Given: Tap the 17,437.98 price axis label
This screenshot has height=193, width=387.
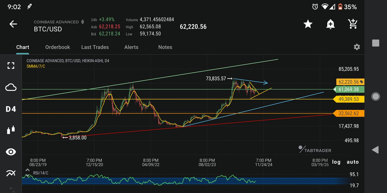Looking at the screenshot, I should coord(349,126).
